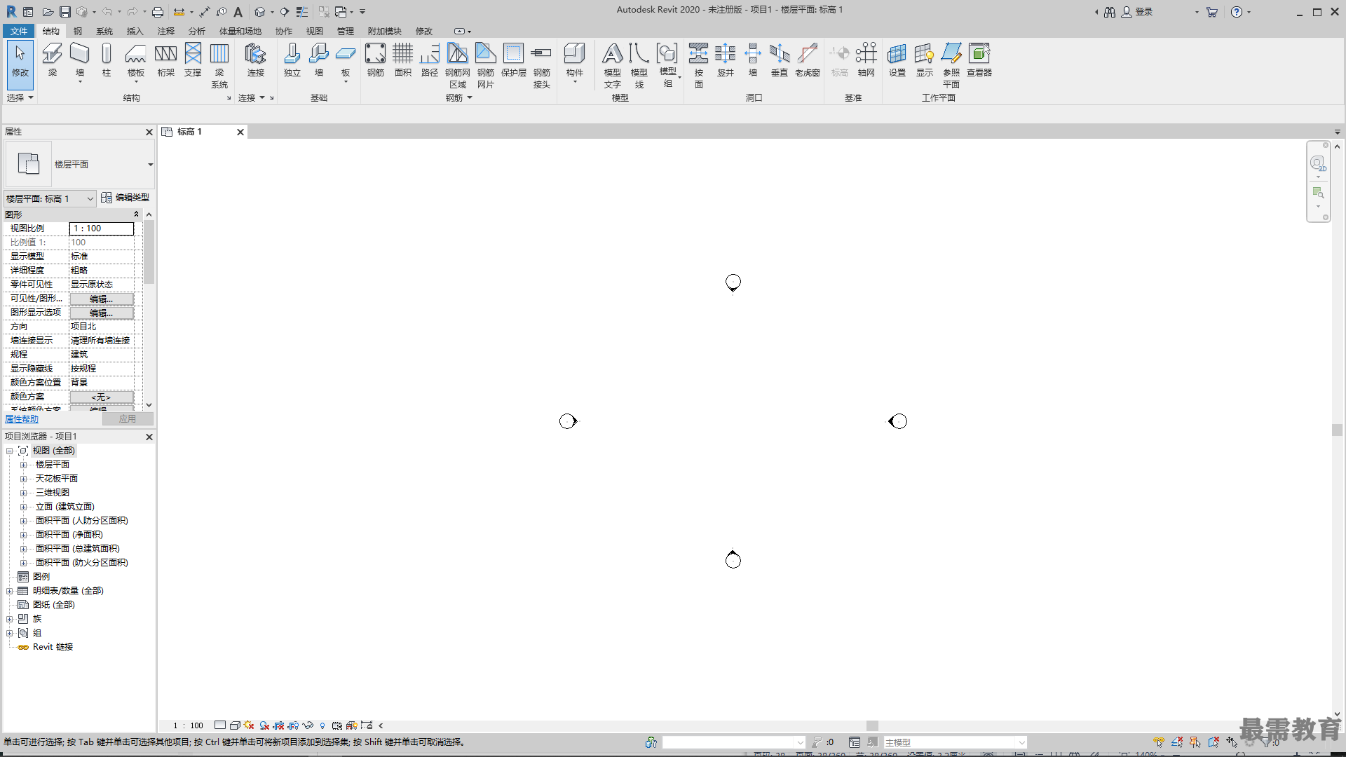The image size is (1346, 757).
Task: Open the 主模型 design option dropdown
Action: point(1022,742)
